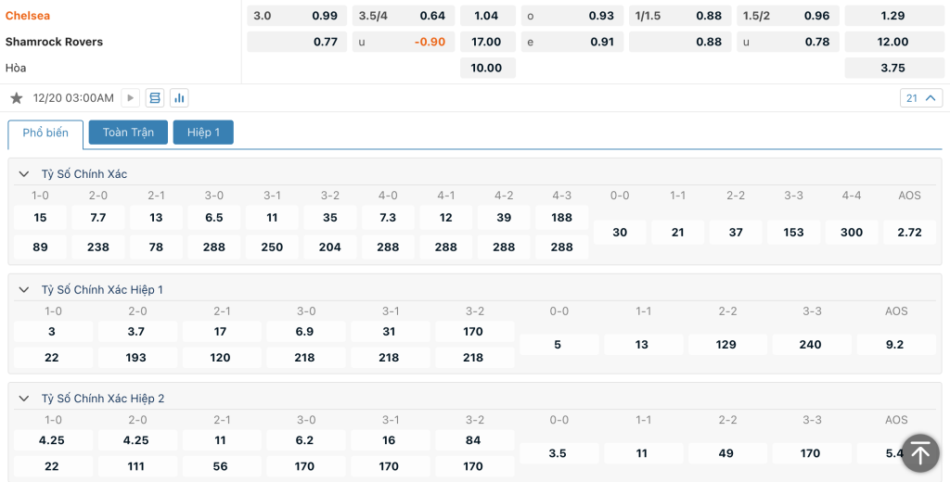
Task: Open the Shamrock Rovers team name
Action: (54, 42)
